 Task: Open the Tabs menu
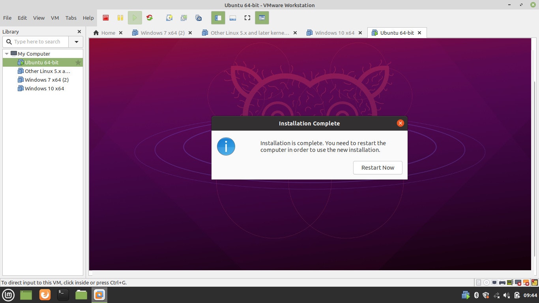click(71, 18)
